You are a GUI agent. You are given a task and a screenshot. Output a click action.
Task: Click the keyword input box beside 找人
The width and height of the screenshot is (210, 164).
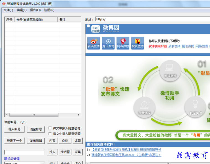(x=24, y=152)
